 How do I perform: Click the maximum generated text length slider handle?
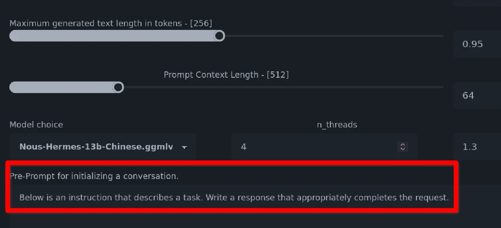click(x=219, y=36)
